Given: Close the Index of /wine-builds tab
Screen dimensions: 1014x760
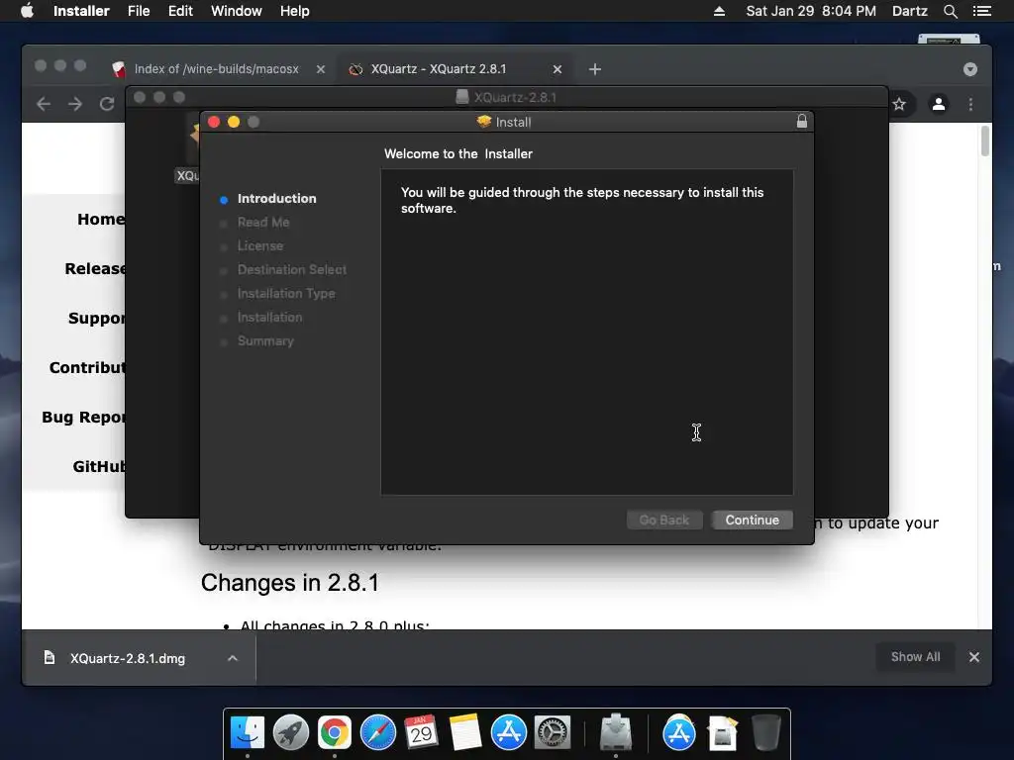Looking at the screenshot, I should [321, 69].
